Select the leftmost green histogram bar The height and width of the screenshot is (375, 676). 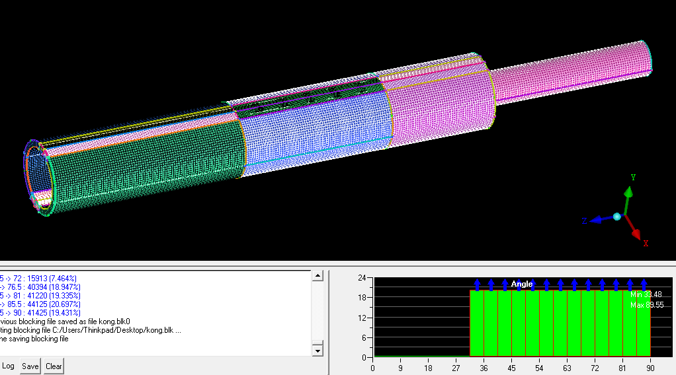(477, 324)
